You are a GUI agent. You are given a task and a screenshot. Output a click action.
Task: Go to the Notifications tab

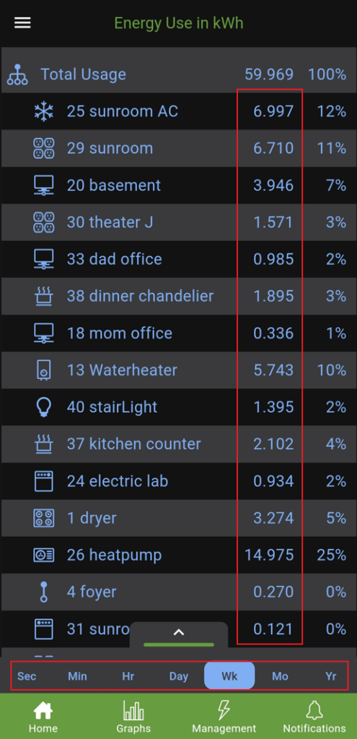coord(314,717)
